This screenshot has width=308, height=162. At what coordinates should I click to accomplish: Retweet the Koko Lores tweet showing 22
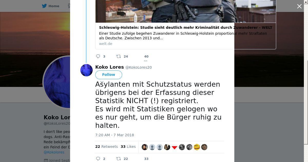coord(119,159)
